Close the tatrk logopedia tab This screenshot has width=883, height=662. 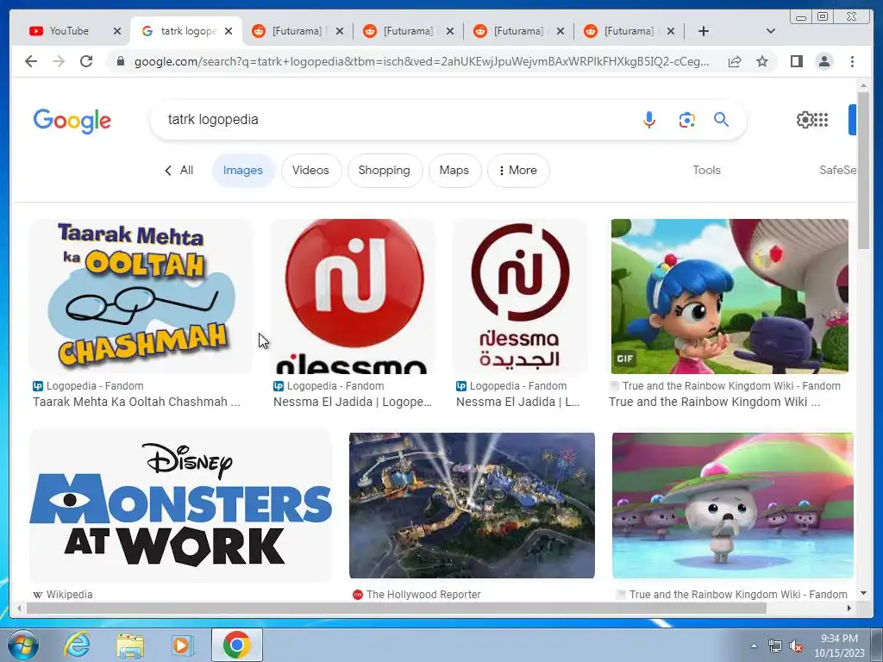click(x=228, y=31)
